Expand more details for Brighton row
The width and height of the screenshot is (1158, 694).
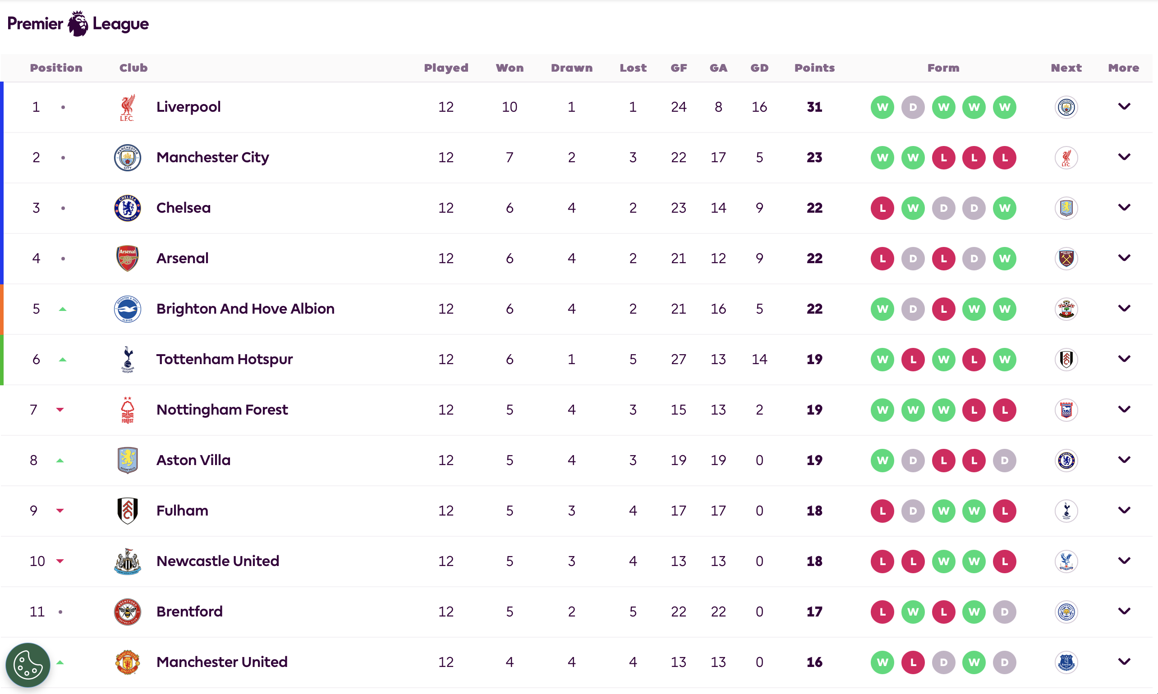point(1124,309)
